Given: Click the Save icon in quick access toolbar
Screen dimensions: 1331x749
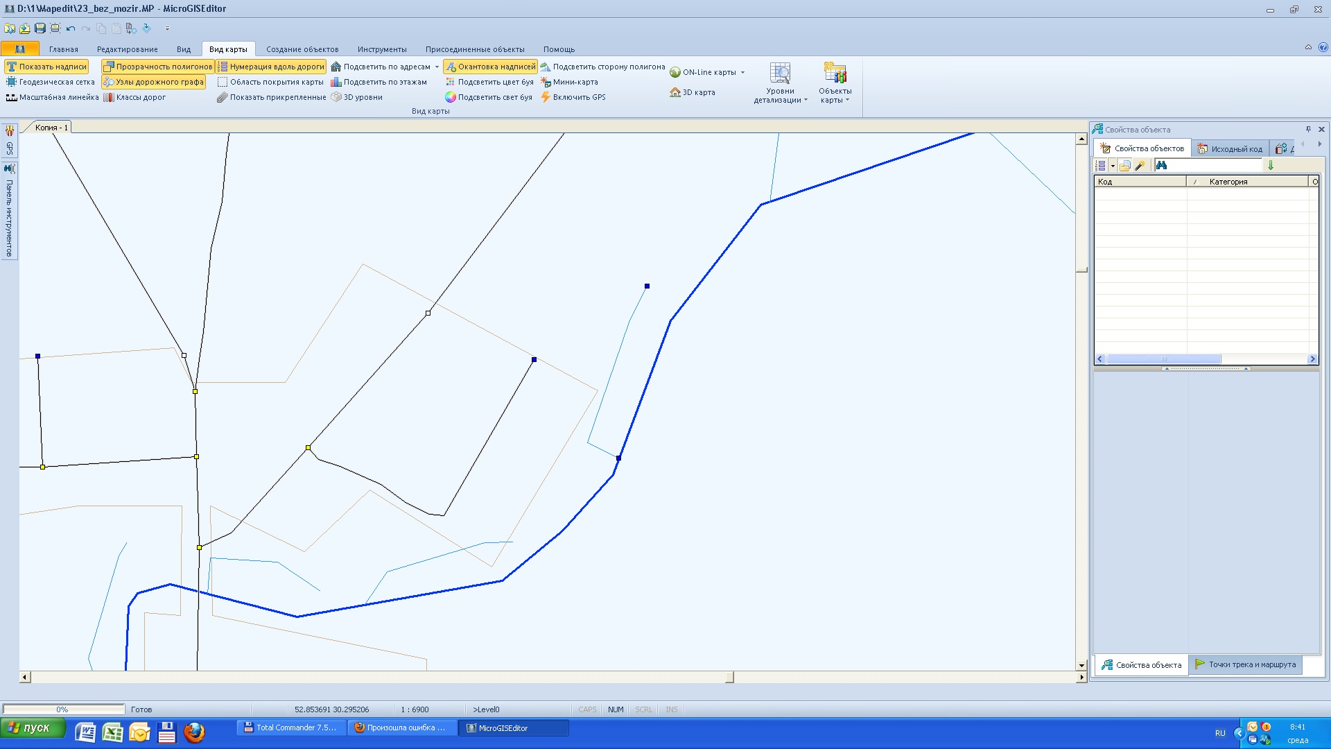Looking at the screenshot, I should tap(40, 28).
